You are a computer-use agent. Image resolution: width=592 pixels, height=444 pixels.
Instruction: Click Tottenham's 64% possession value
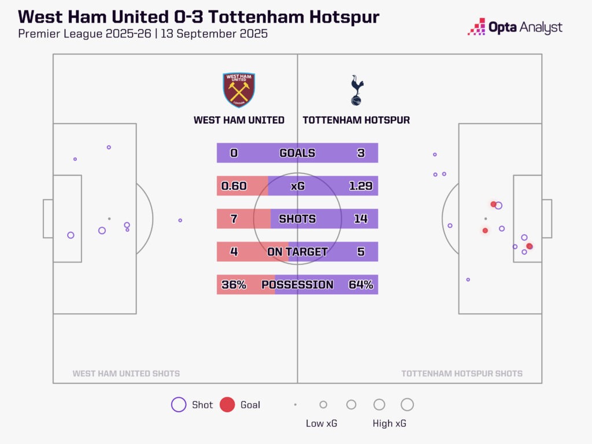pos(361,284)
